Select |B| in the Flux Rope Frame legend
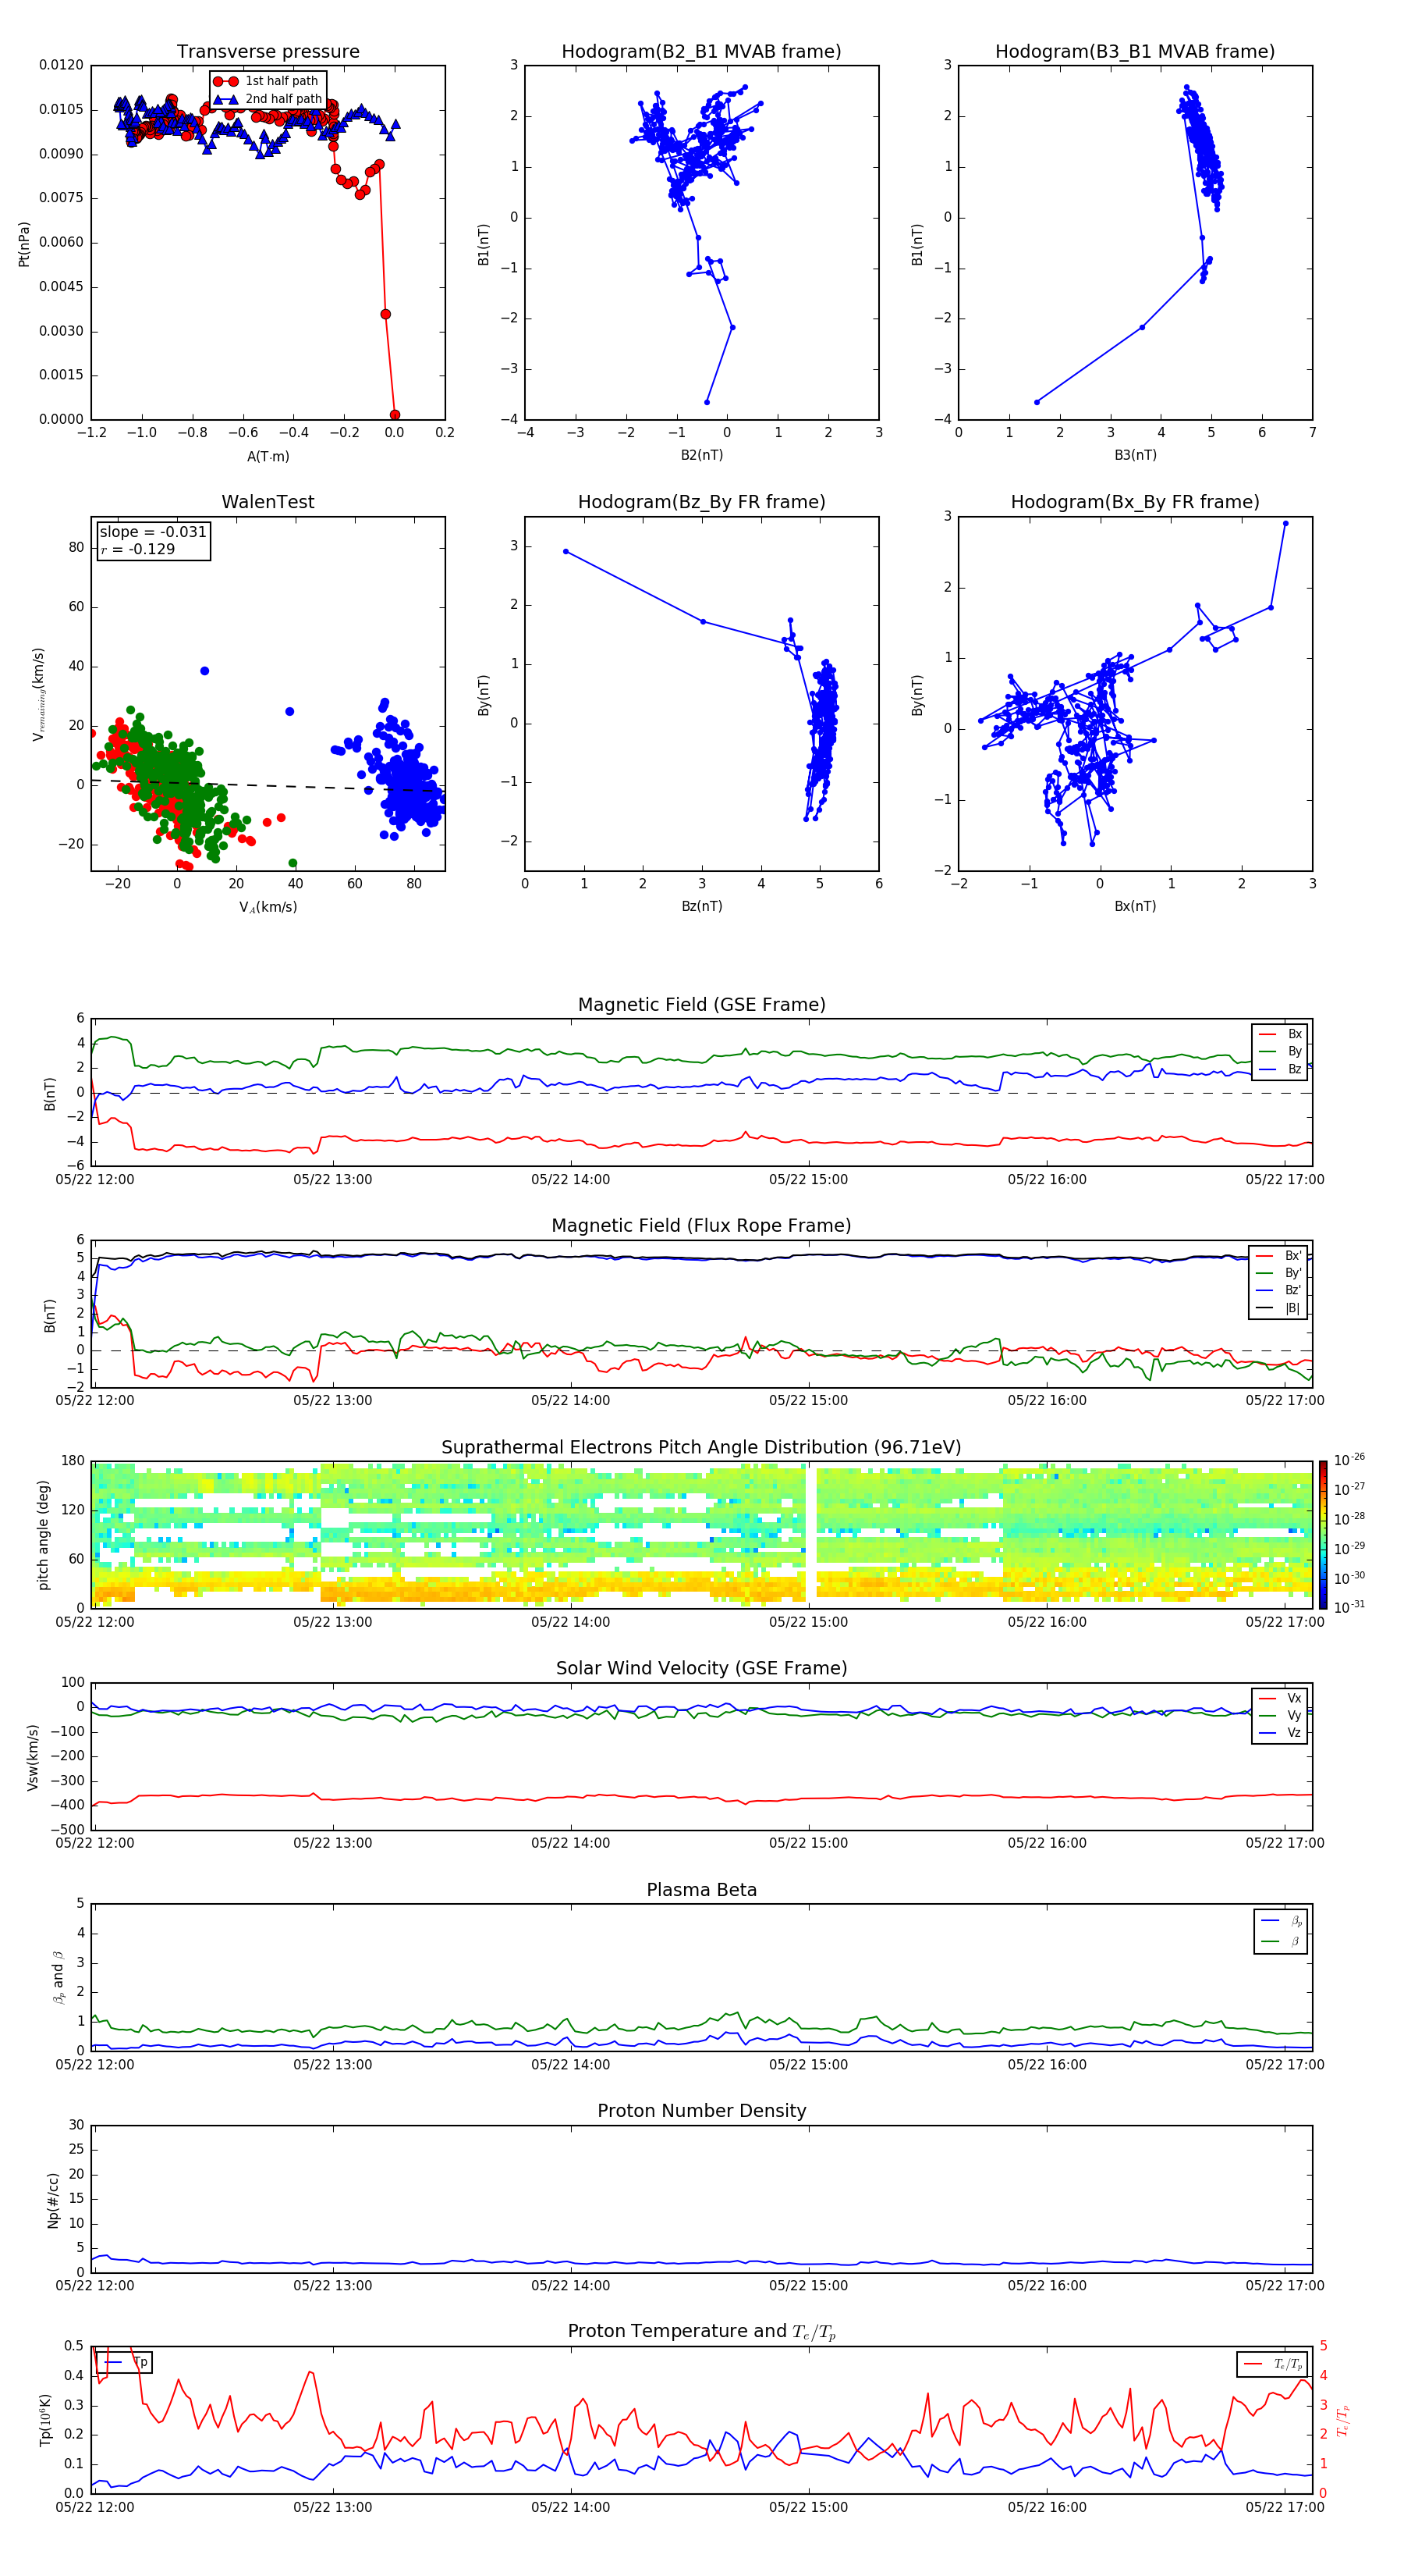The width and height of the screenshot is (1404, 2576). click(x=1279, y=1308)
